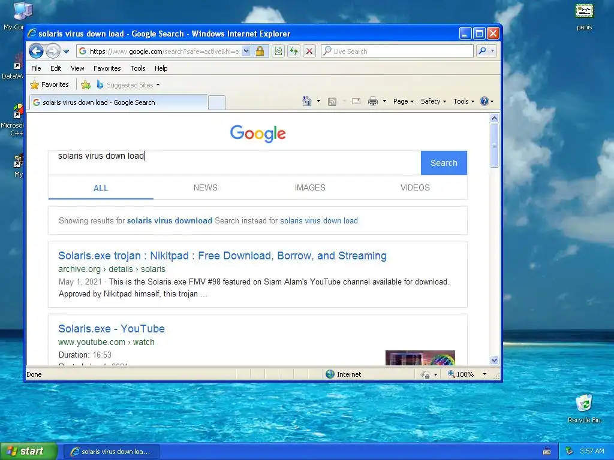Click the on-screen keyboard tray icon
The height and width of the screenshot is (460, 614).
[x=547, y=452]
